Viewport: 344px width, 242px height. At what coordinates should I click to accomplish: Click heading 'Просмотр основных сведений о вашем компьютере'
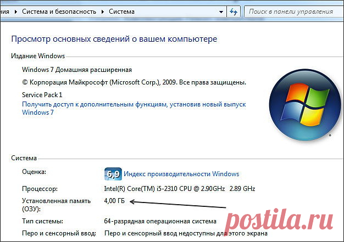[114, 39]
